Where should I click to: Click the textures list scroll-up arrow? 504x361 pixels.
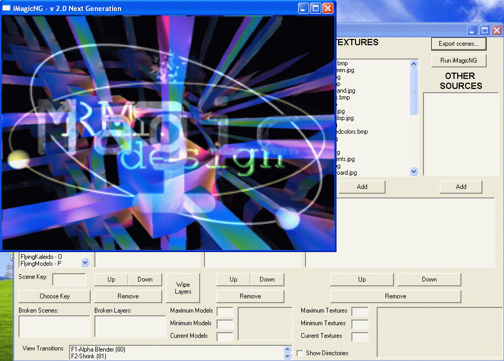click(x=413, y=64)
